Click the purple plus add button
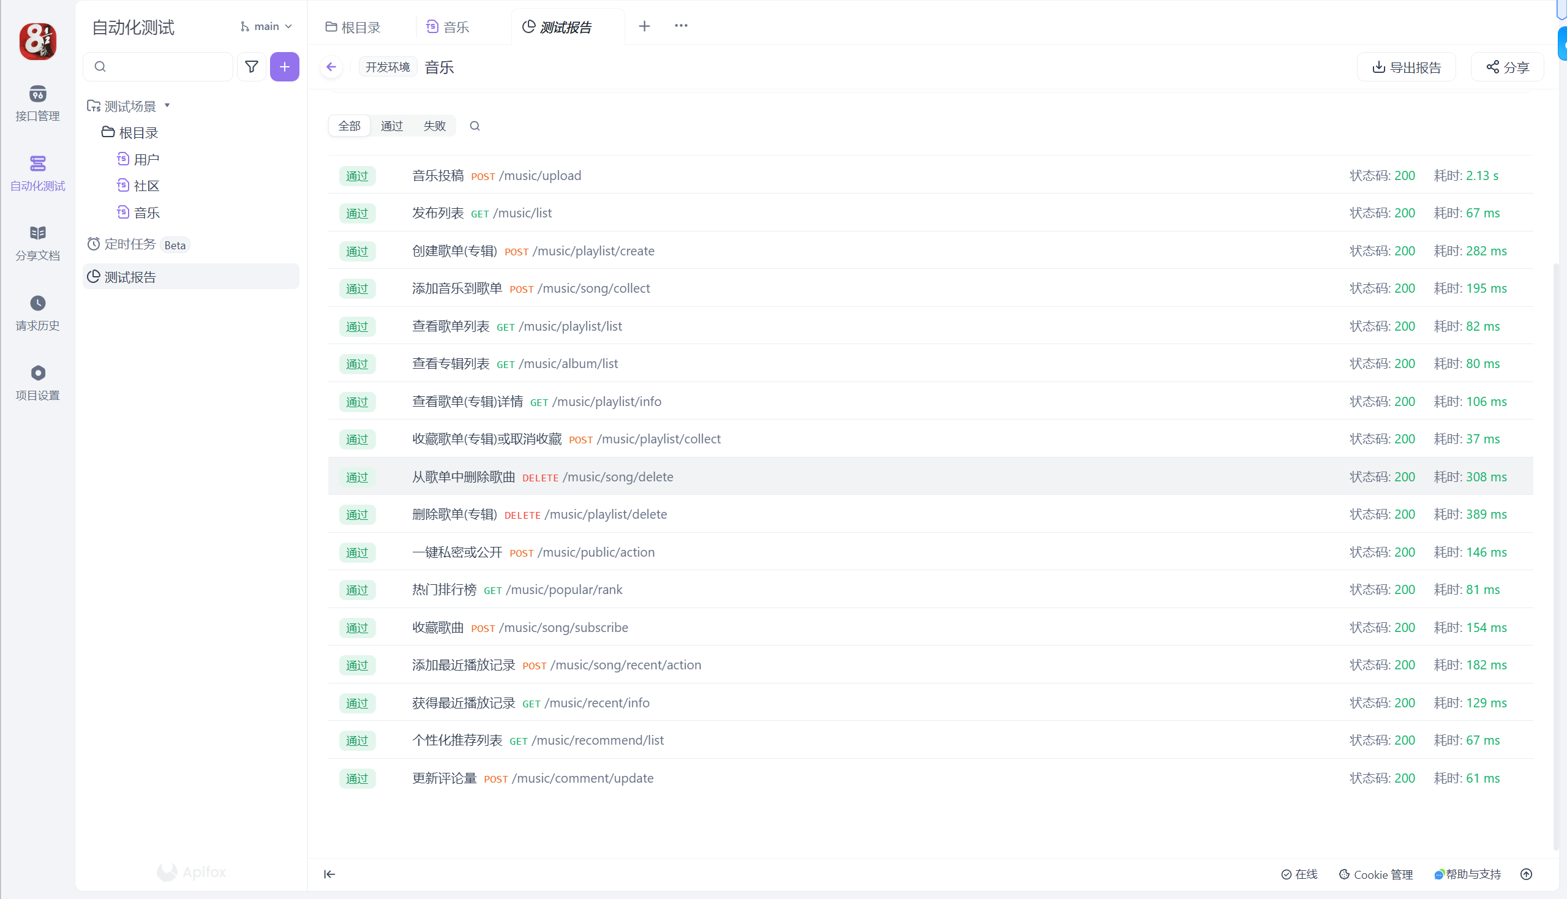This screenshot has height=899, width=1567. (x=284, y=67)
